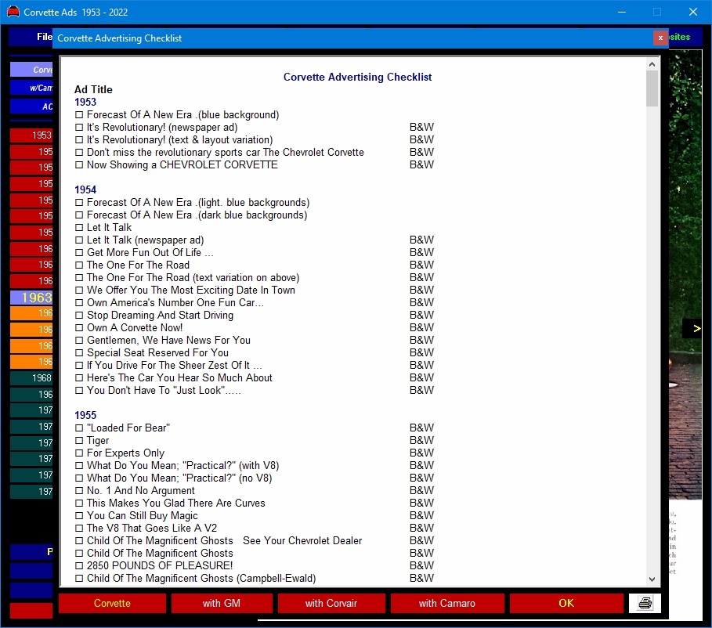Click the printer icon button
This screenshot has width=712, height=628.
pyautogui.click(x=645, y=603)
